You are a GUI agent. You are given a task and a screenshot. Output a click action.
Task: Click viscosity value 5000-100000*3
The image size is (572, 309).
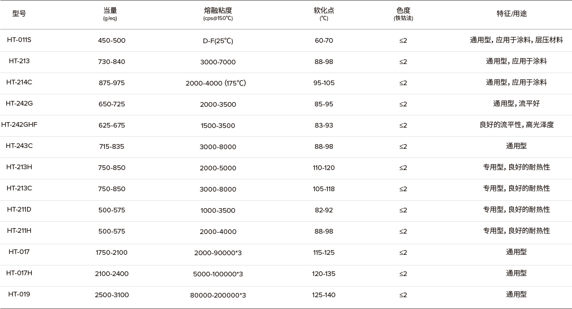point(218,274)
